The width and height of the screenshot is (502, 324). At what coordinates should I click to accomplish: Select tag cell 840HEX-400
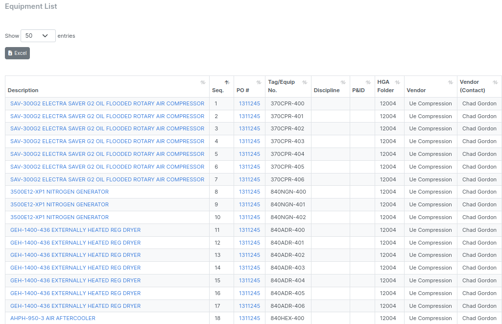[287, 318]
